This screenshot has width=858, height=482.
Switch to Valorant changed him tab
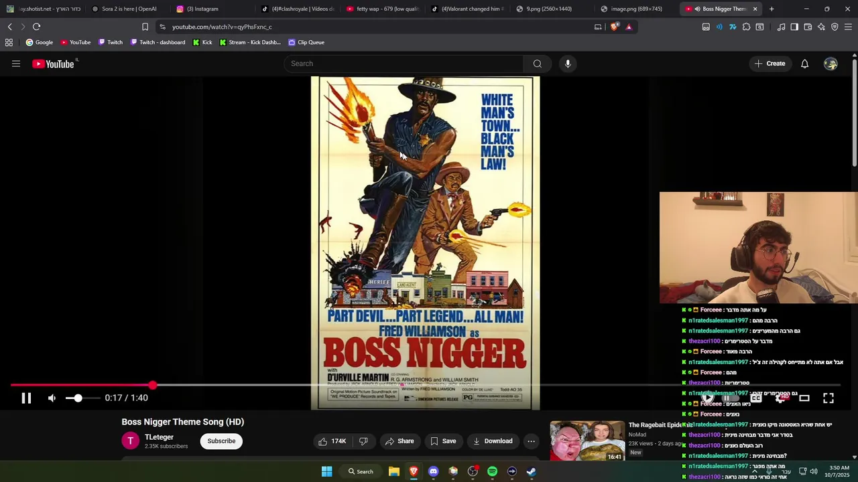click(468, 9)
